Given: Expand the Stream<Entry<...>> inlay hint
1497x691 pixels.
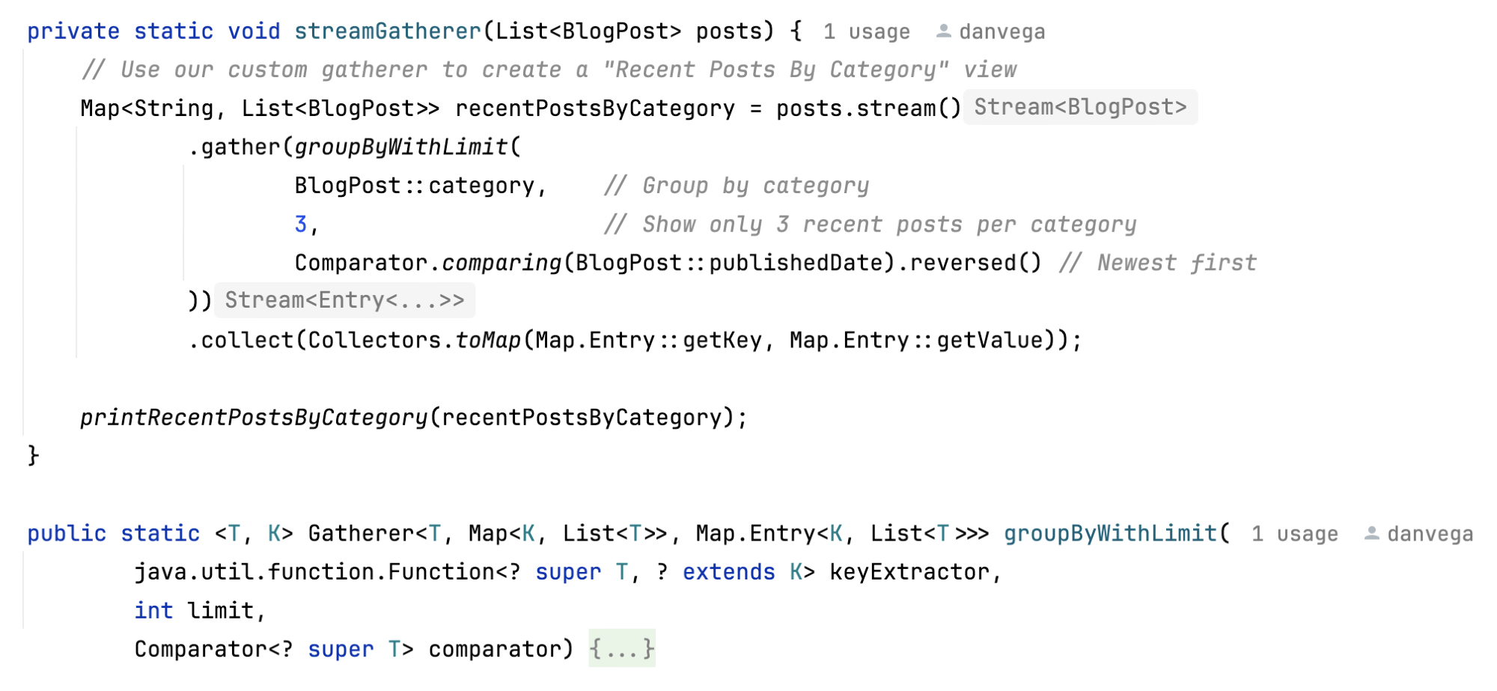Looking at the screenshot, I should 344,300.
